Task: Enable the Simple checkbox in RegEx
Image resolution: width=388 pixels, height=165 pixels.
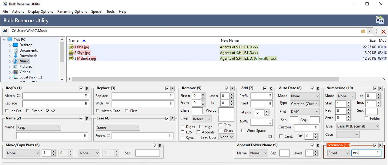Action: [x=28, y=111]
